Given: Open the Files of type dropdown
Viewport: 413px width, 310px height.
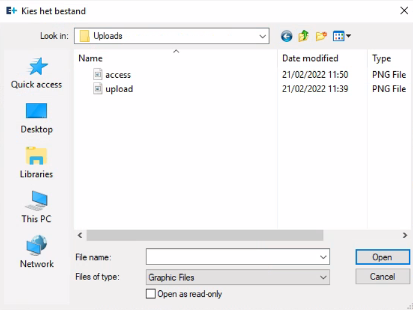Looking at the screenshot, I should [324, 277].
